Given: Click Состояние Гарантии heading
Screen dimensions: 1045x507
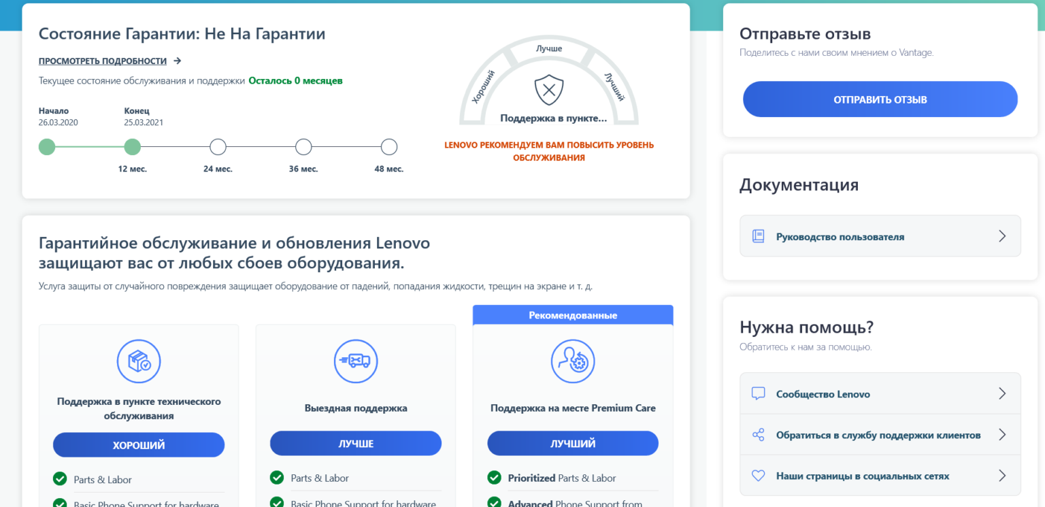Looking at the screenshot, I should 182,33.
